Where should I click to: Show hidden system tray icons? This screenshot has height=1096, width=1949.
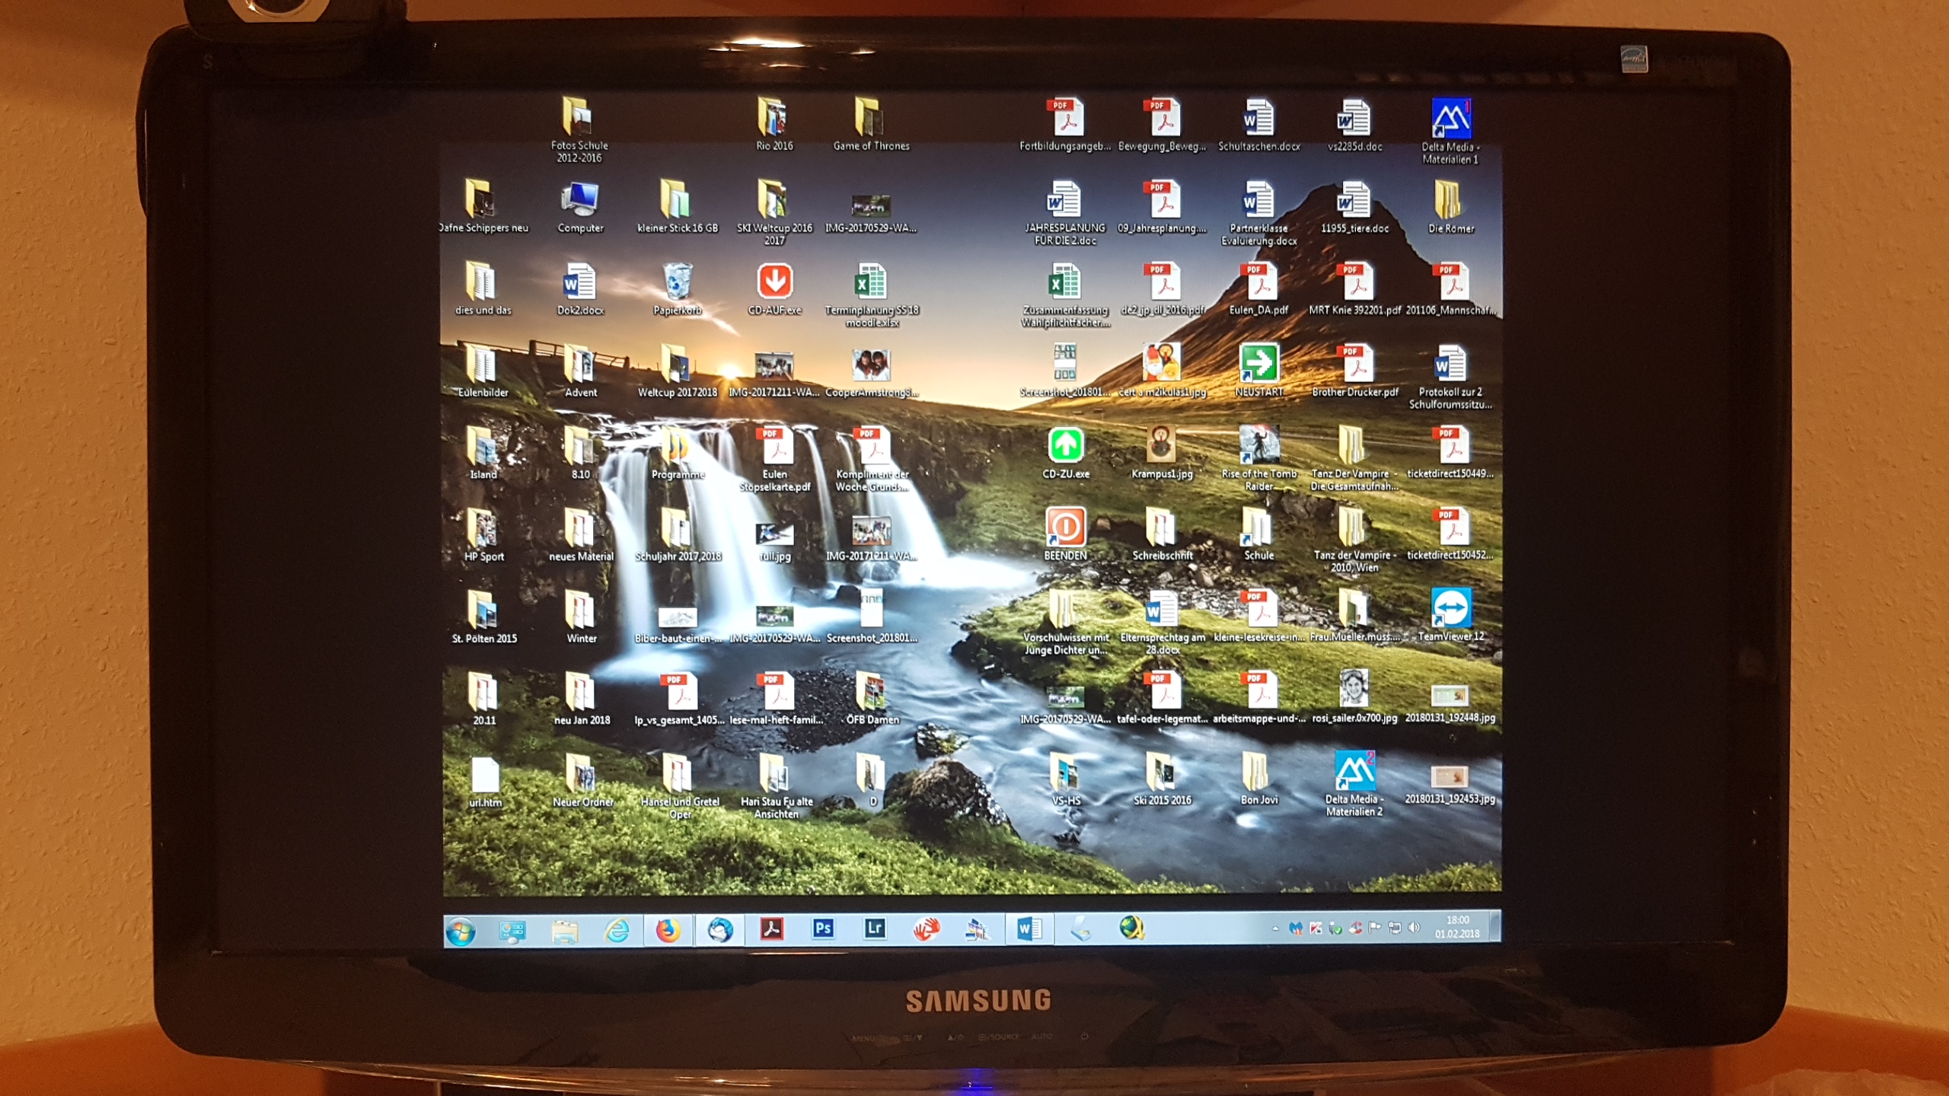(x=1275, y=929)
